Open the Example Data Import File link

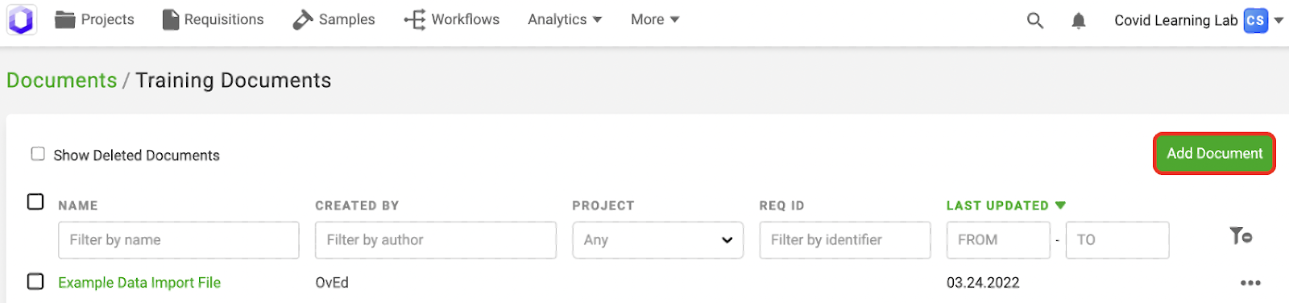139,283
